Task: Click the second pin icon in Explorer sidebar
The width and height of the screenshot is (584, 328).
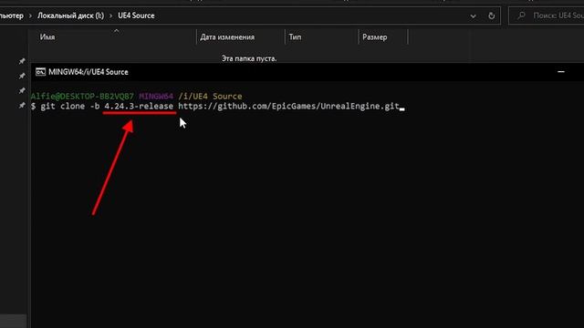Action: 22,76
